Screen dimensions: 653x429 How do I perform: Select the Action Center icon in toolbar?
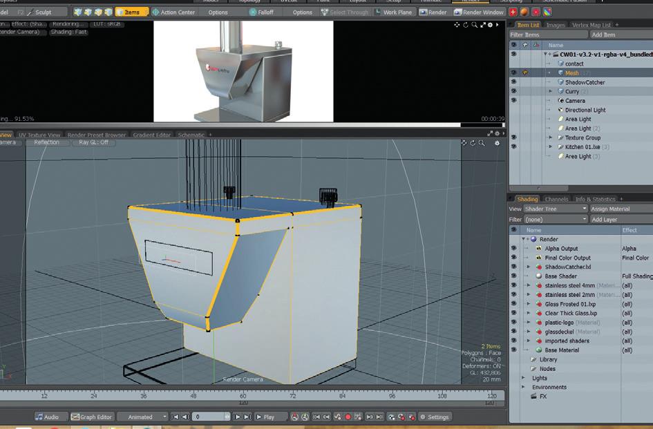click(x=155, y=12)
